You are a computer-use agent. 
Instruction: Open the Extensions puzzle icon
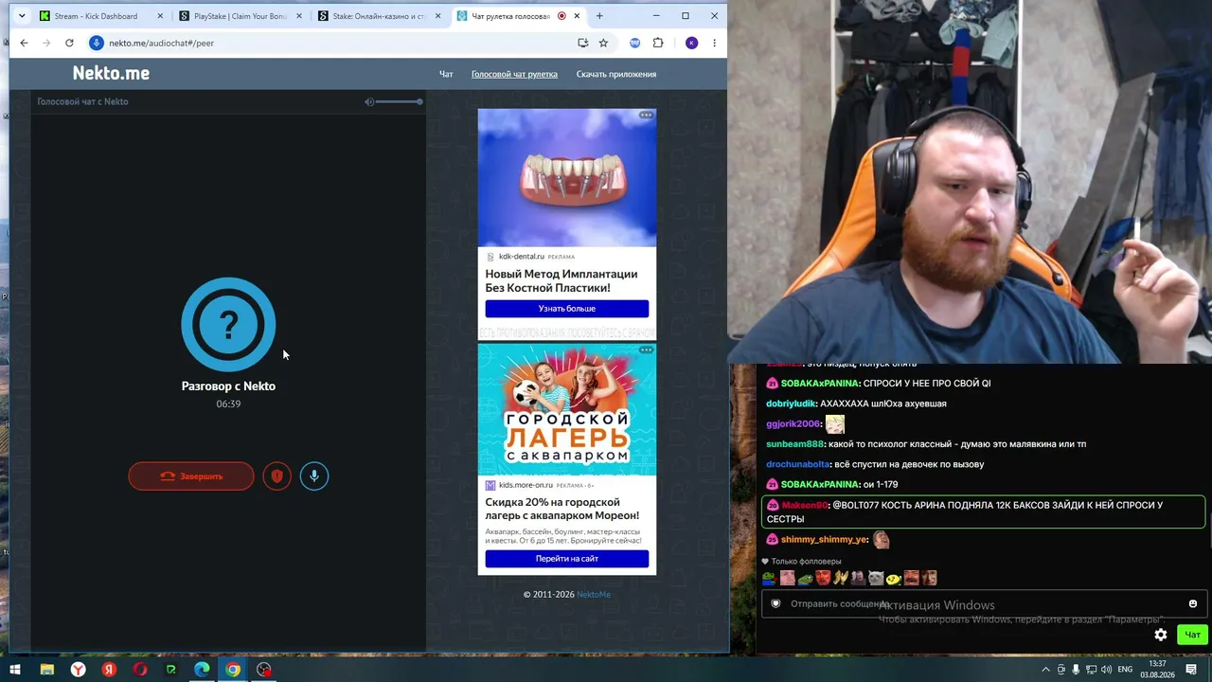click(658, 43)
